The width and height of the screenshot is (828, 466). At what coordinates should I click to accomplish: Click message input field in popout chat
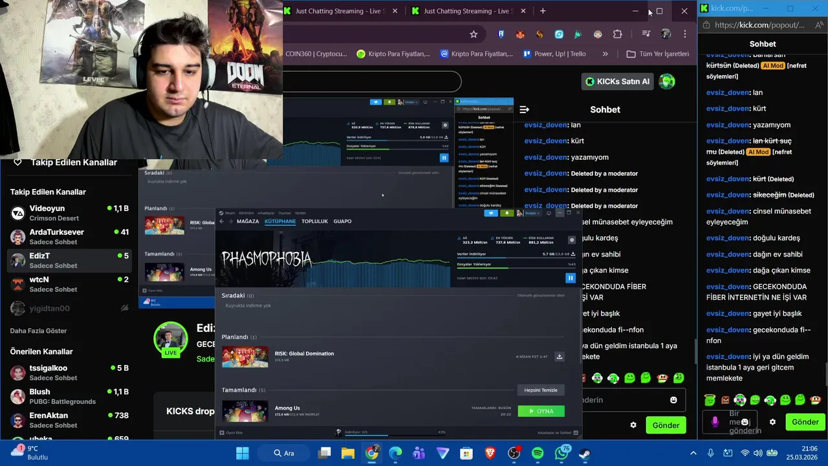731,422
